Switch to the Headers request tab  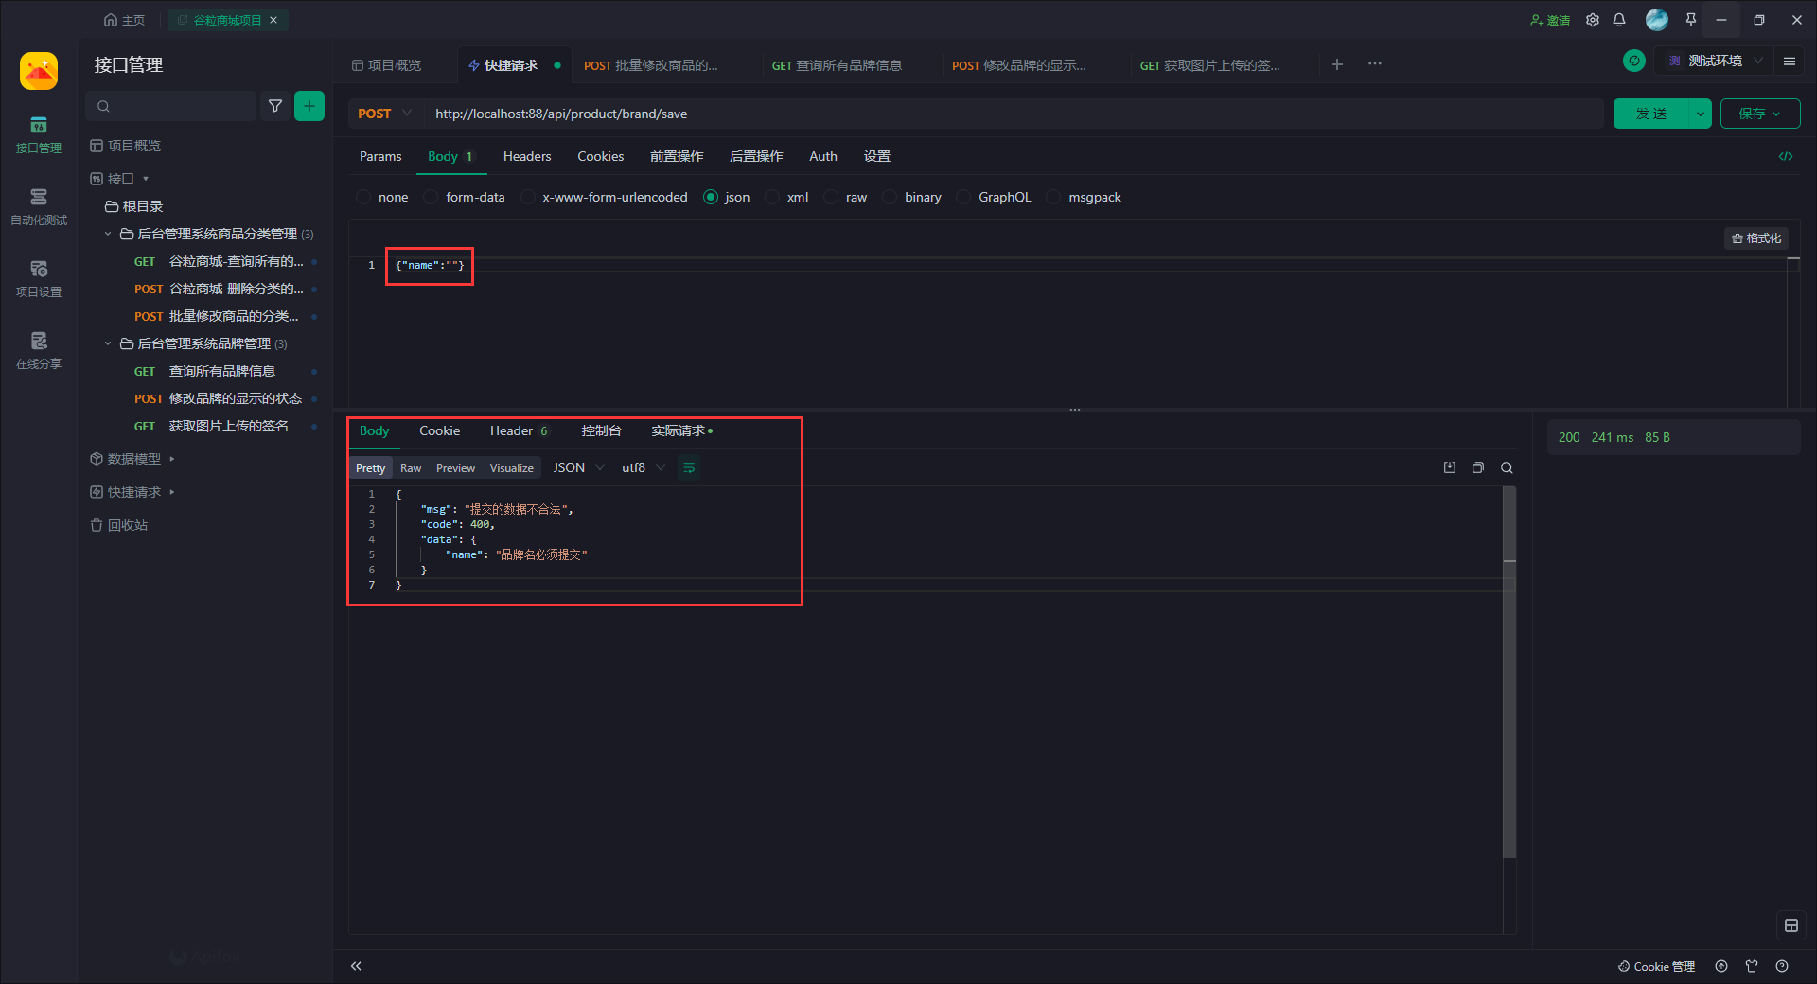(526, 156)
